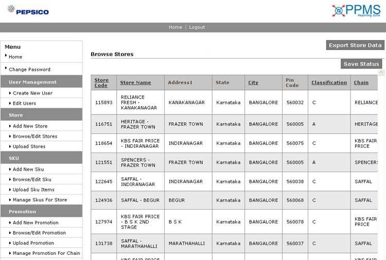Go to Add New Store
386x260 pixels.
[30, 126]
